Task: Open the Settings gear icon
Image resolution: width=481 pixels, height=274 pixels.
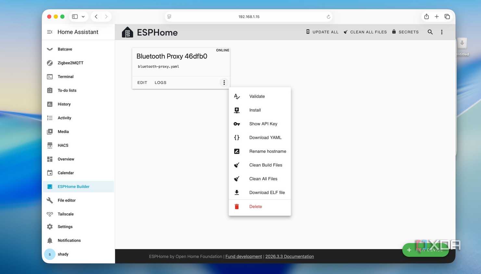Action: 50,227
